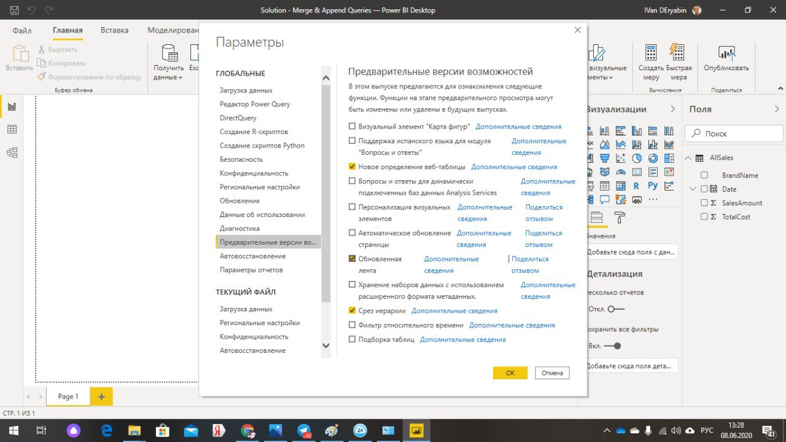Select the Page 1 tab
The image size is (786, 442).
(x=68, y=397)
